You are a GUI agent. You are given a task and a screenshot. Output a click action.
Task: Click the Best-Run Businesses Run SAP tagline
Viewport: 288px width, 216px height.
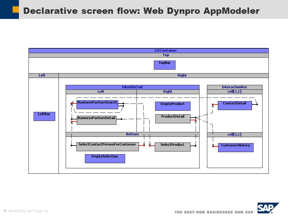(x=214, y=212)
